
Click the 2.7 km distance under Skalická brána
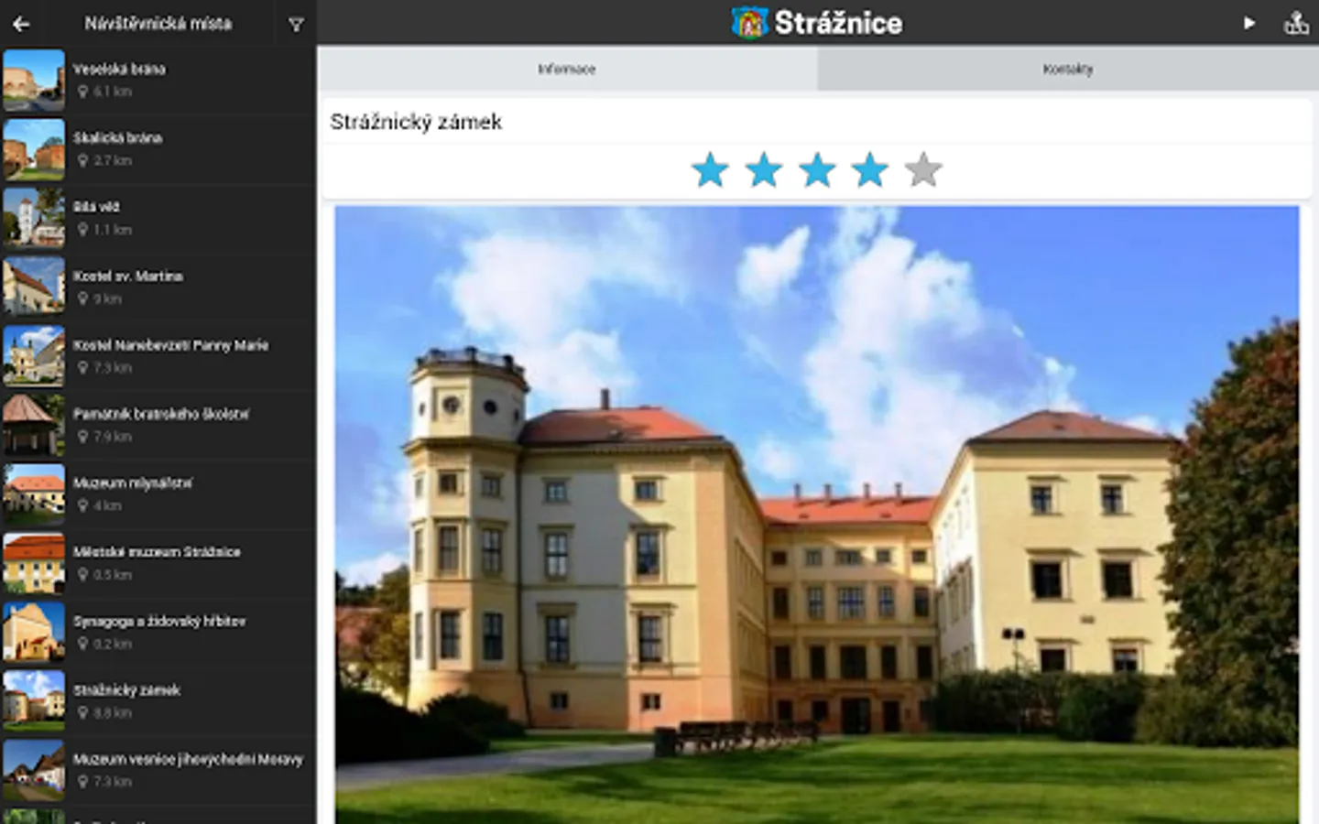[113, 160]
